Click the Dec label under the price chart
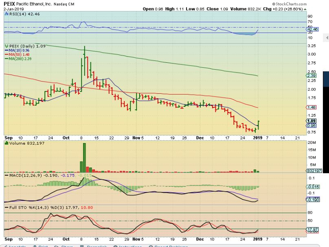The height and width of the screenshot is (247, 329). 200,138
